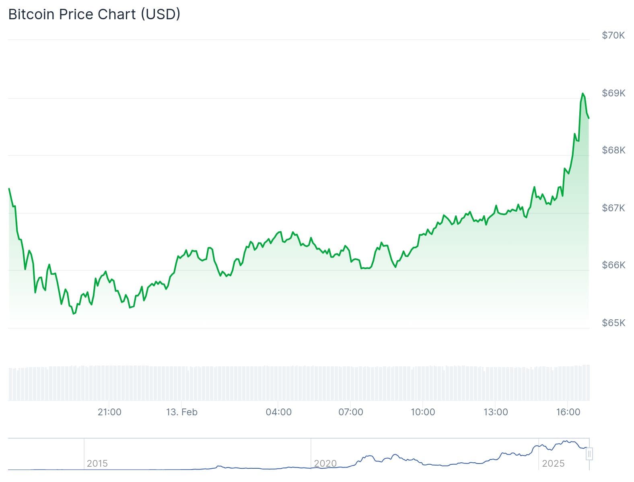
Task: Select the 21:00 time axis label
Action: click(109, 412)
